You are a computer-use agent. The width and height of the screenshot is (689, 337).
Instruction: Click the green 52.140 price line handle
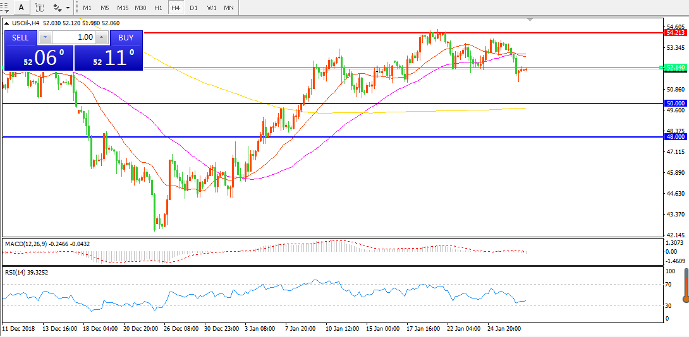click(x=662, y=68)
